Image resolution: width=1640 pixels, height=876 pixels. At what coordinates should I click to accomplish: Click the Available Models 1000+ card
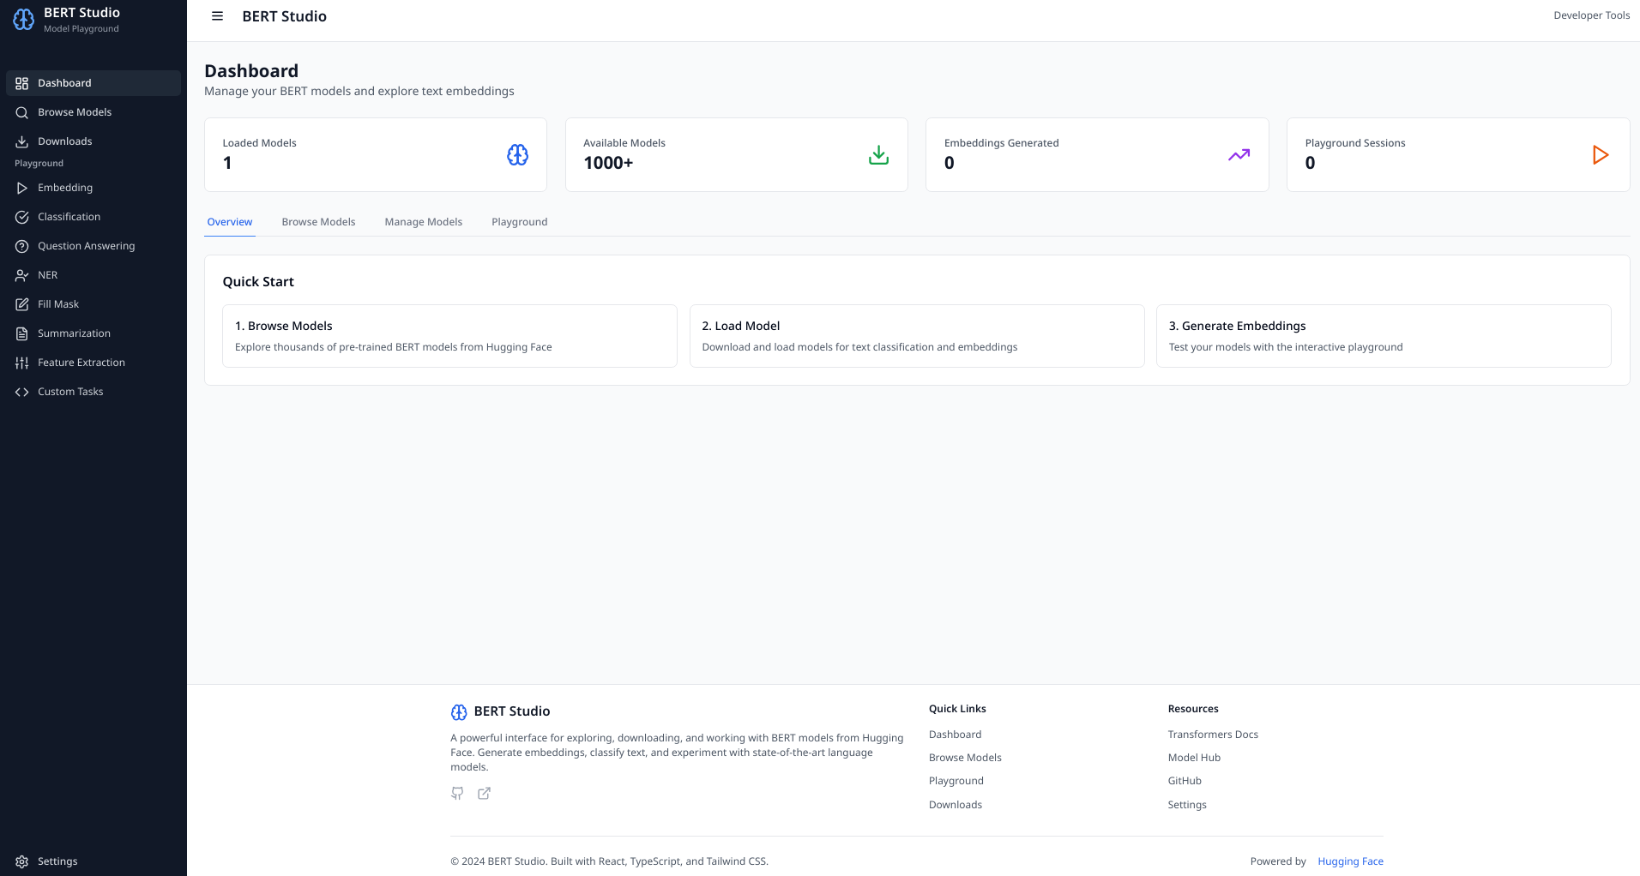tap(737, 155)
